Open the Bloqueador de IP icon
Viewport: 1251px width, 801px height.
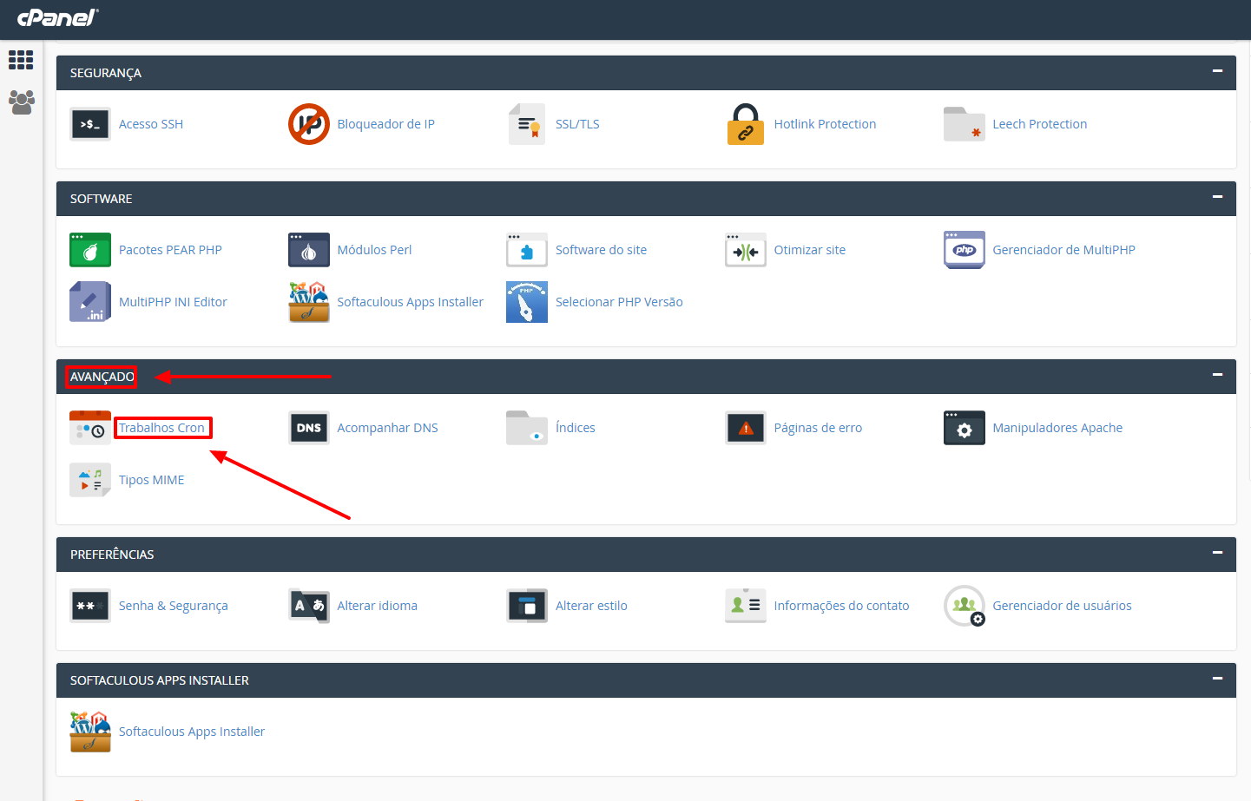[308, 124]
